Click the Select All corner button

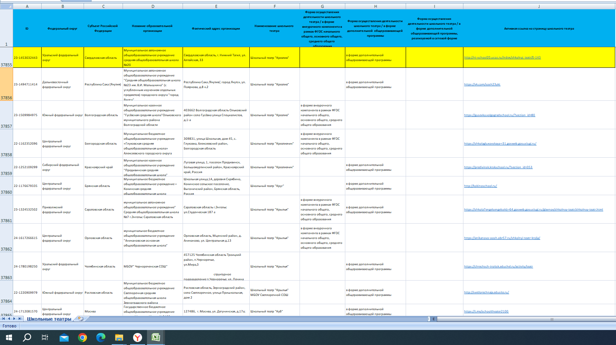coord(6,6)
